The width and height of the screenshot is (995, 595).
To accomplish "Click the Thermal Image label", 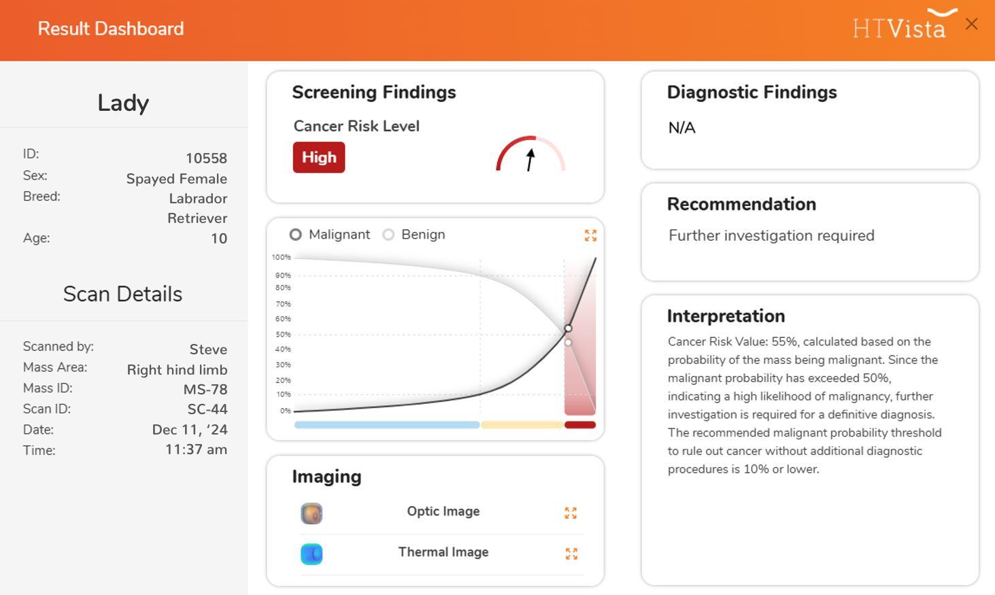I will [443, 552].
